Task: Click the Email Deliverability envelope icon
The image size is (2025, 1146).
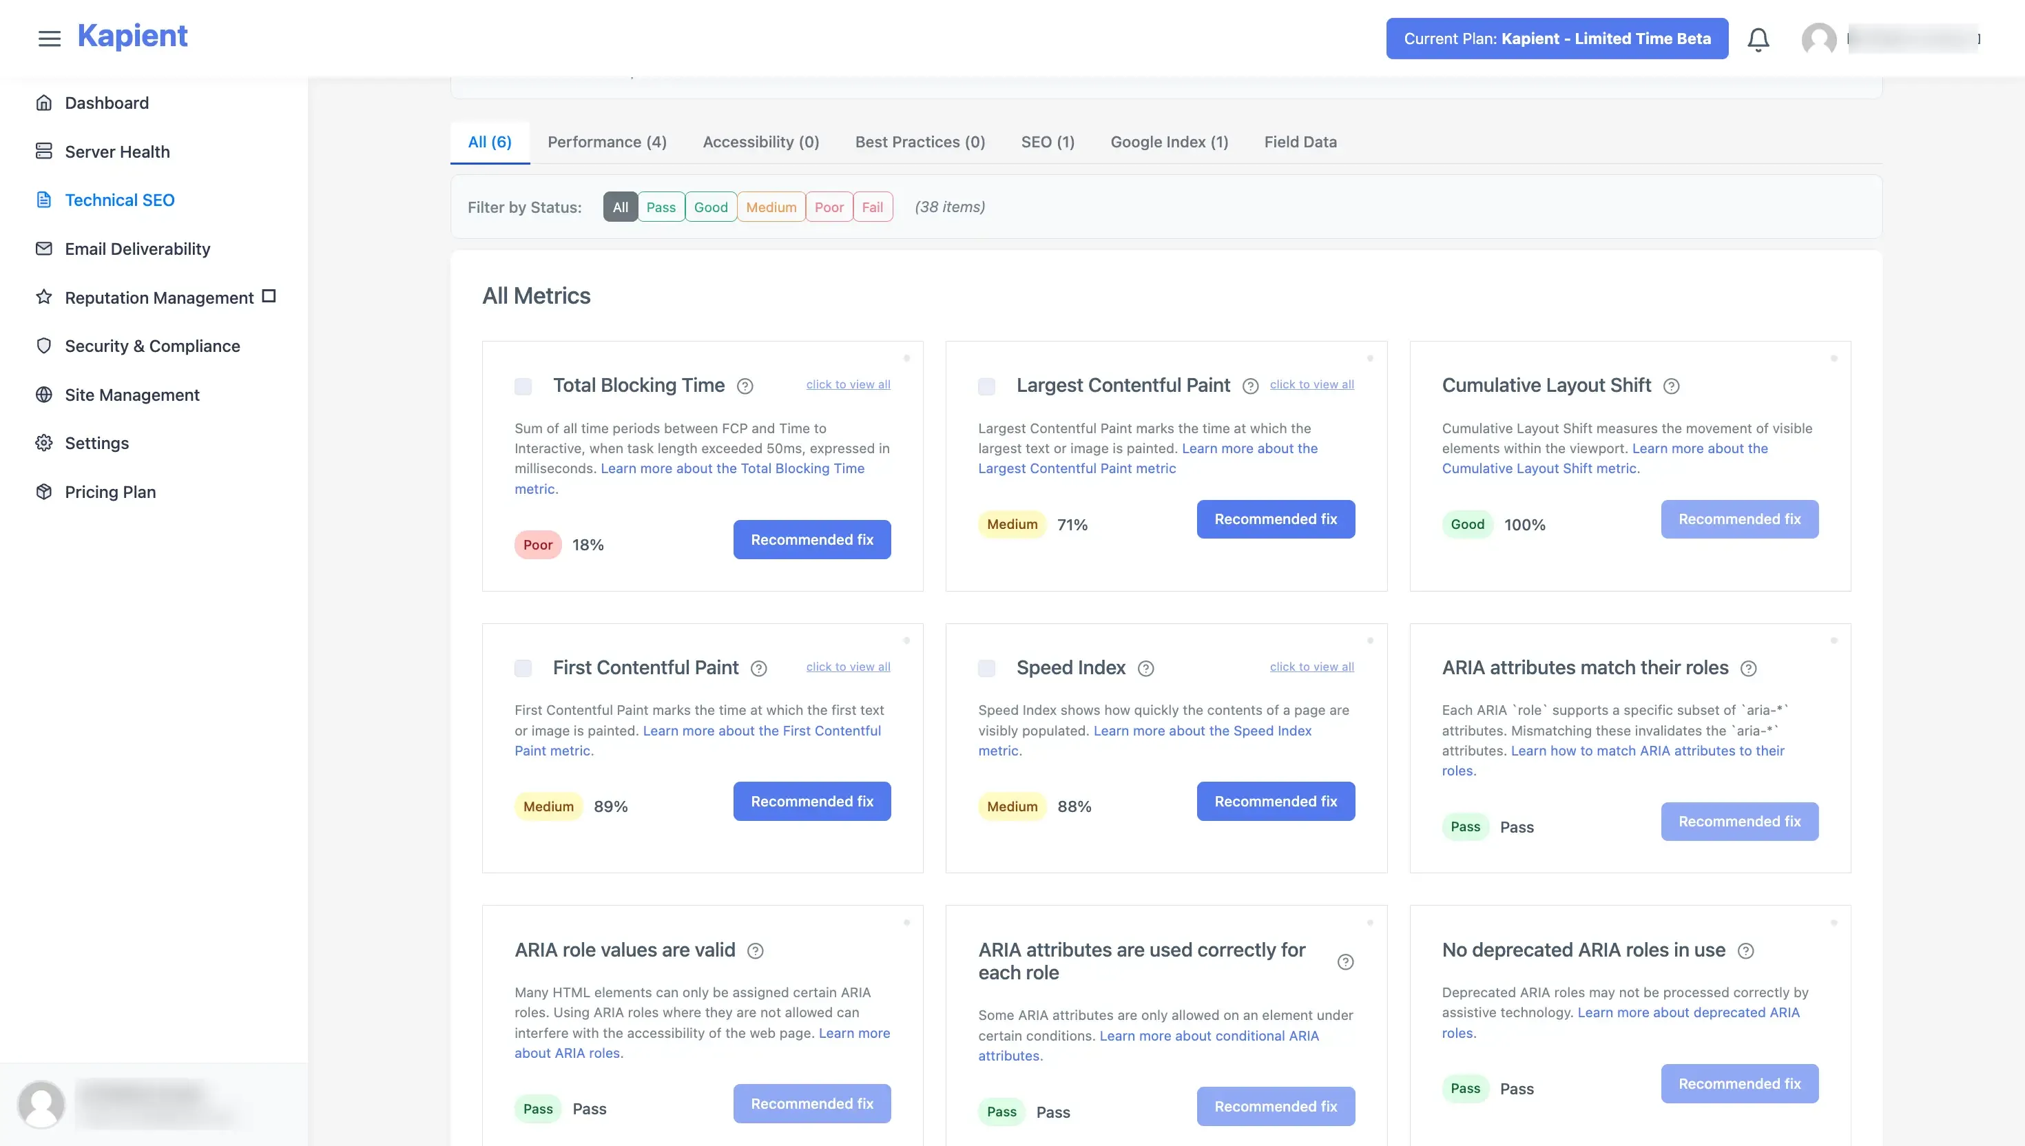Action: 44,249
